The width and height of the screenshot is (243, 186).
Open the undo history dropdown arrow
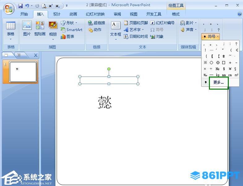coord(32,6)
